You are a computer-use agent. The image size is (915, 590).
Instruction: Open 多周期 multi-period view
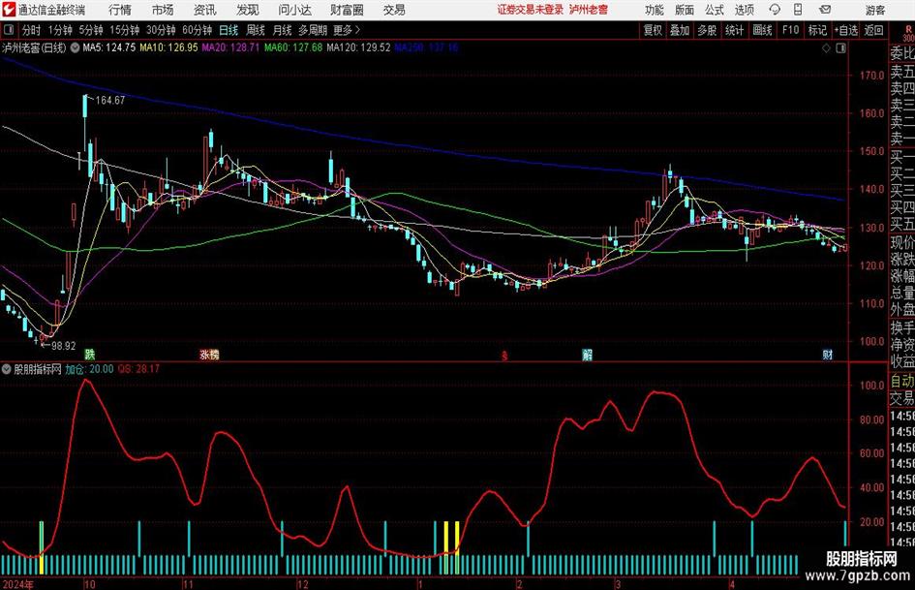click(x=313, y=30)
